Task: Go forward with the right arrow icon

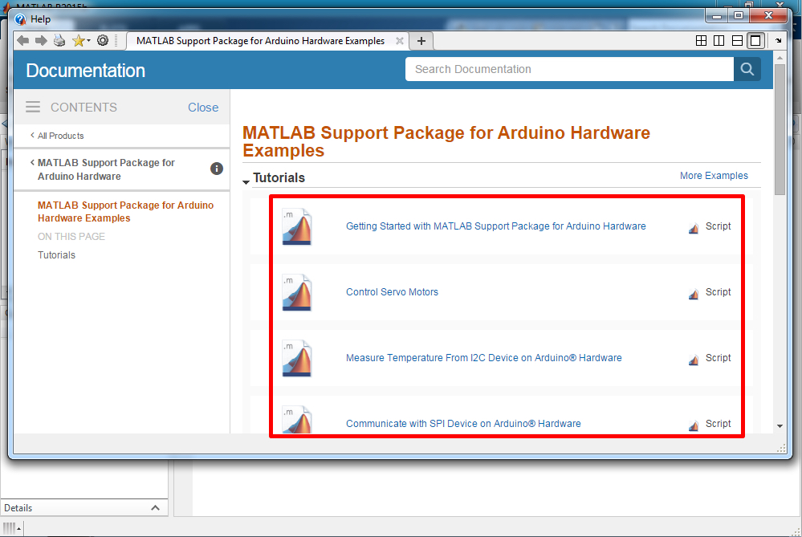Action: point(41,40)
